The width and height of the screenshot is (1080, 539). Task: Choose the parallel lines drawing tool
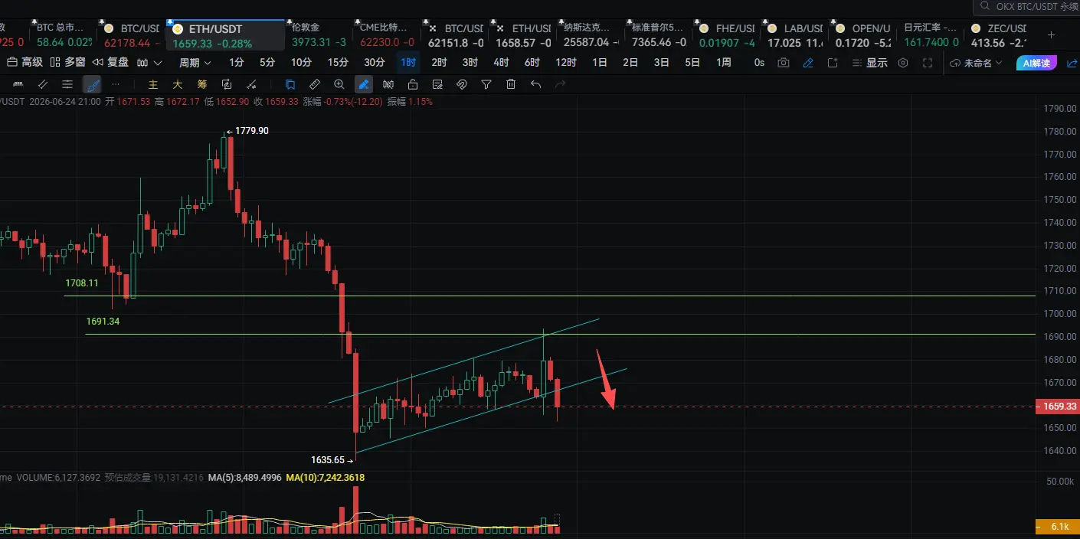pos(43,84)
